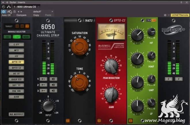The width and height of the screenshot is (190, 125).
Task: Expand the dropdown arrow next to gear icon
Action: [169, 15]
